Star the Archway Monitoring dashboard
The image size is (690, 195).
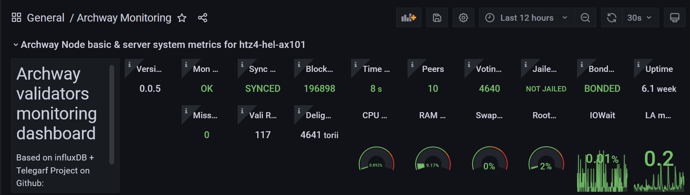click(x=182, y=18)
